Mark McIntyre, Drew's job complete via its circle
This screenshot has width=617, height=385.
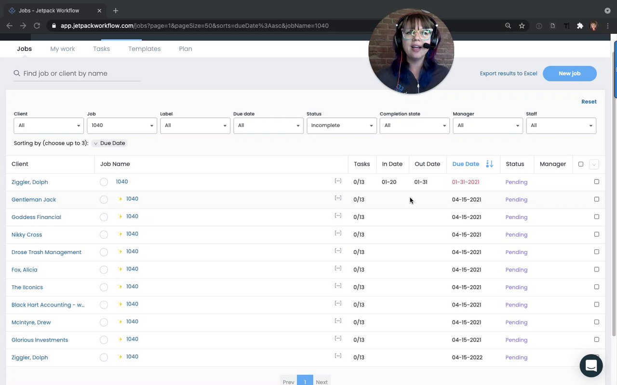click(104, 322)
